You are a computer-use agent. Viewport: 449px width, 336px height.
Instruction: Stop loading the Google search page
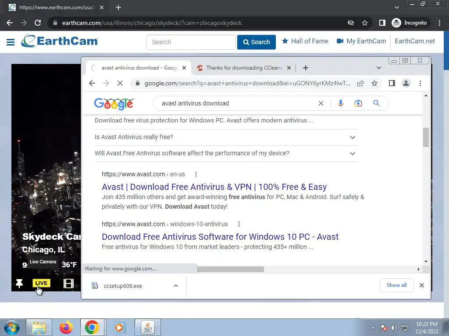(120, 83)
